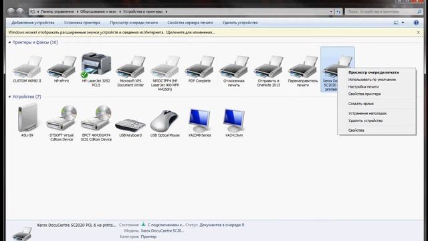Select the Перенаправитель печати printer icon
Screen dimensions: 428x241
[x=303, y=67]
